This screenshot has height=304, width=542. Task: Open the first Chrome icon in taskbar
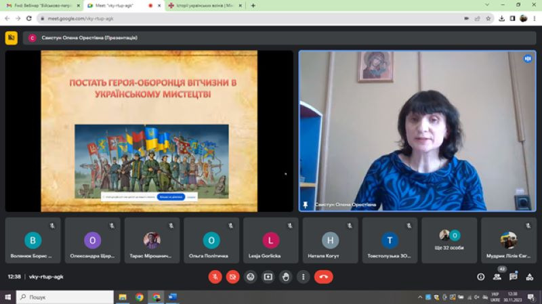(140, 297)
